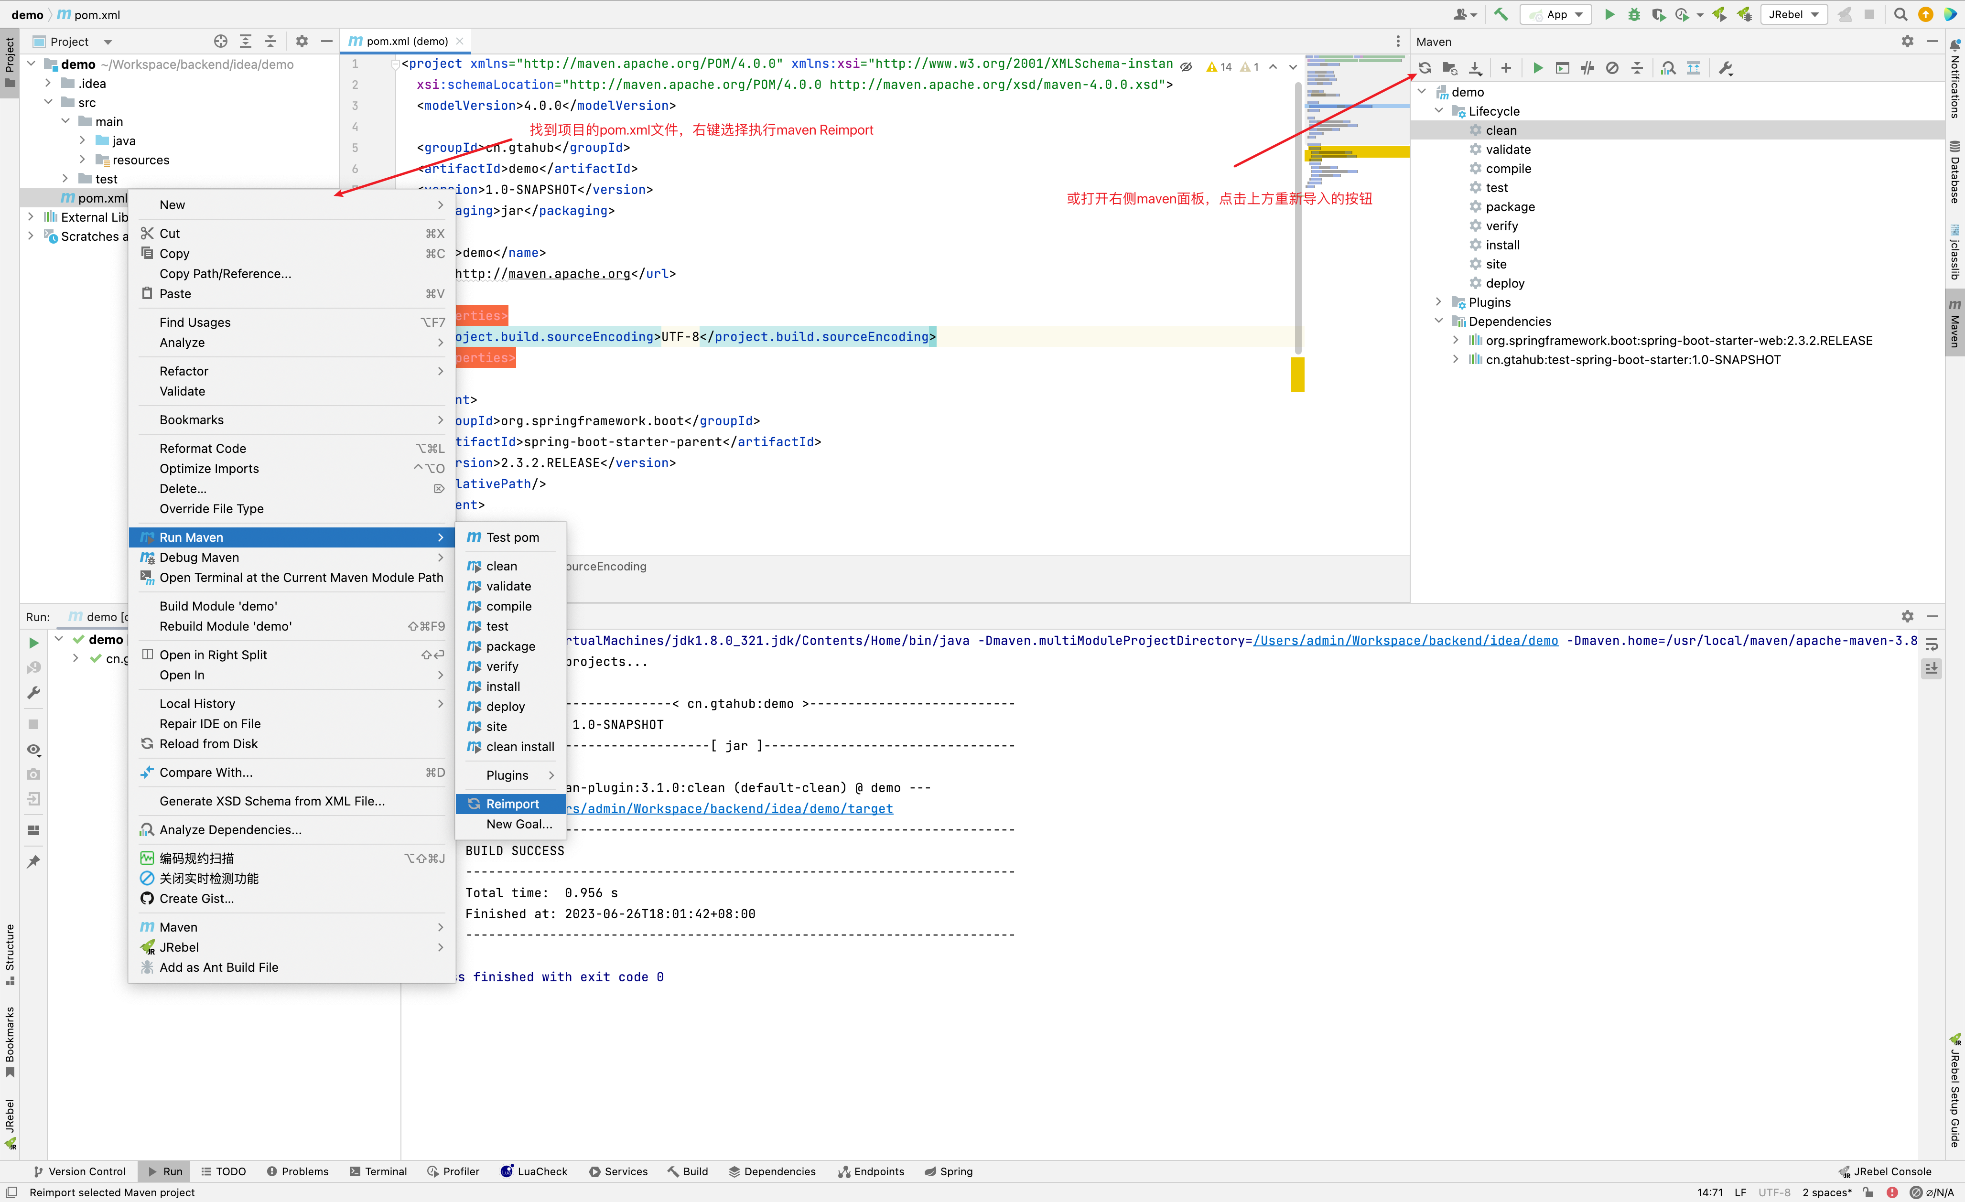Click Select Opened File target icon in Project panel
1965x1202 pixels.
[x=221, y=42]
